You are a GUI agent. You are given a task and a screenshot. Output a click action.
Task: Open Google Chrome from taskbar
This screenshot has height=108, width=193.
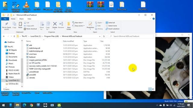[x=31, y=105]
